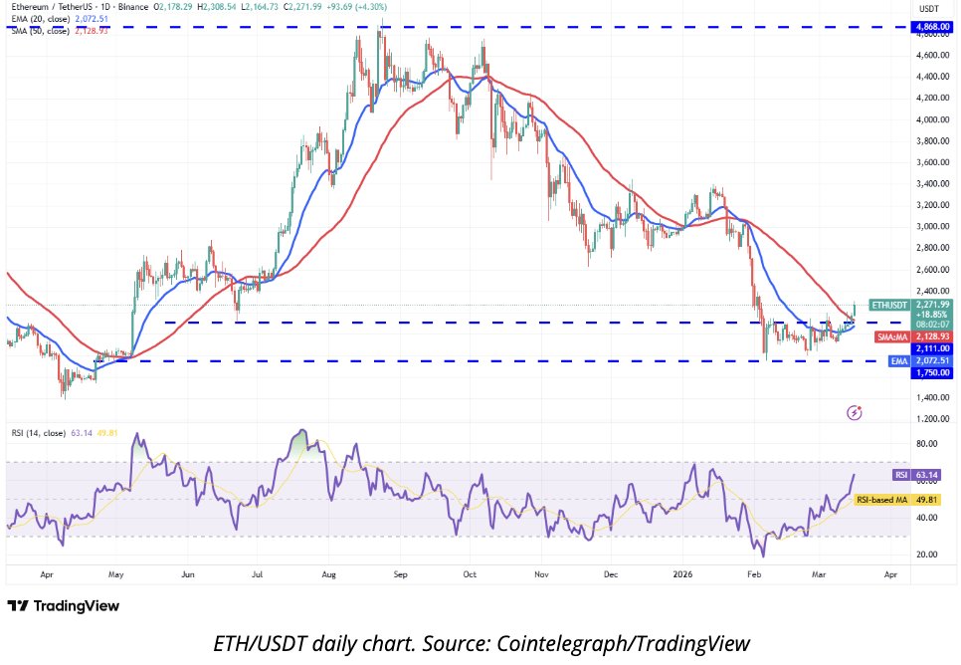Viewport: 961px width, 665px height.
Task: Click the Feb label on time axis
Action: [x=754, y=574]
